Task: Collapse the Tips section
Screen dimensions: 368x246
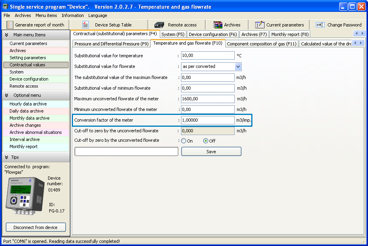Action: (x=7, y=157)
